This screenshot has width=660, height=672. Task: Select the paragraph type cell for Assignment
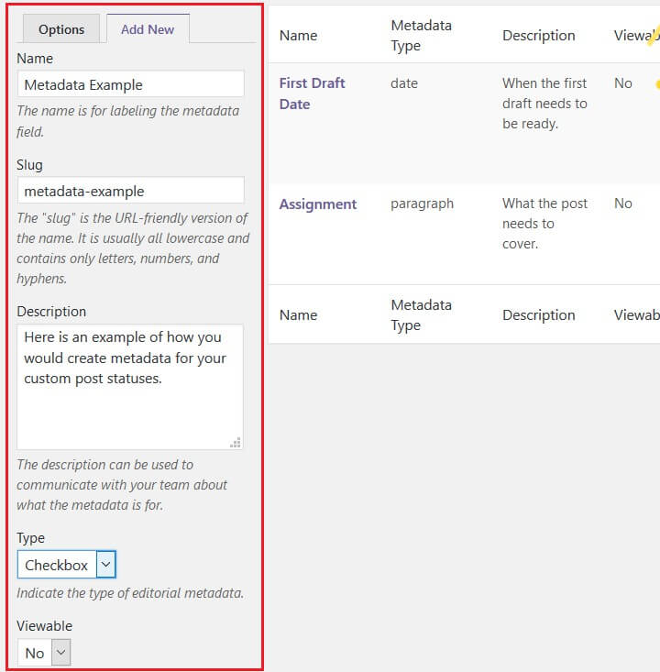422,204
